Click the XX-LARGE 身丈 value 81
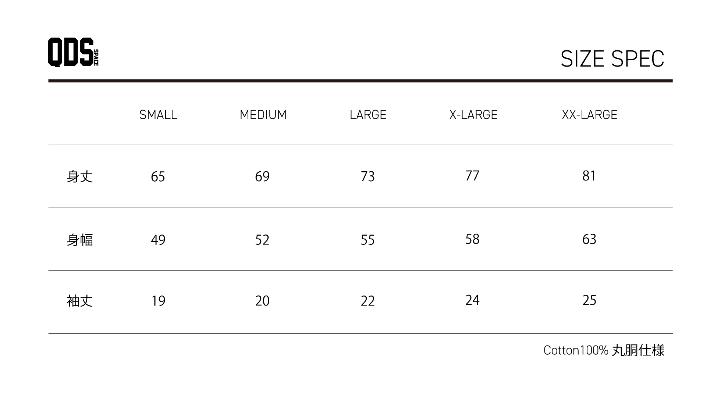 coord(589,176)
